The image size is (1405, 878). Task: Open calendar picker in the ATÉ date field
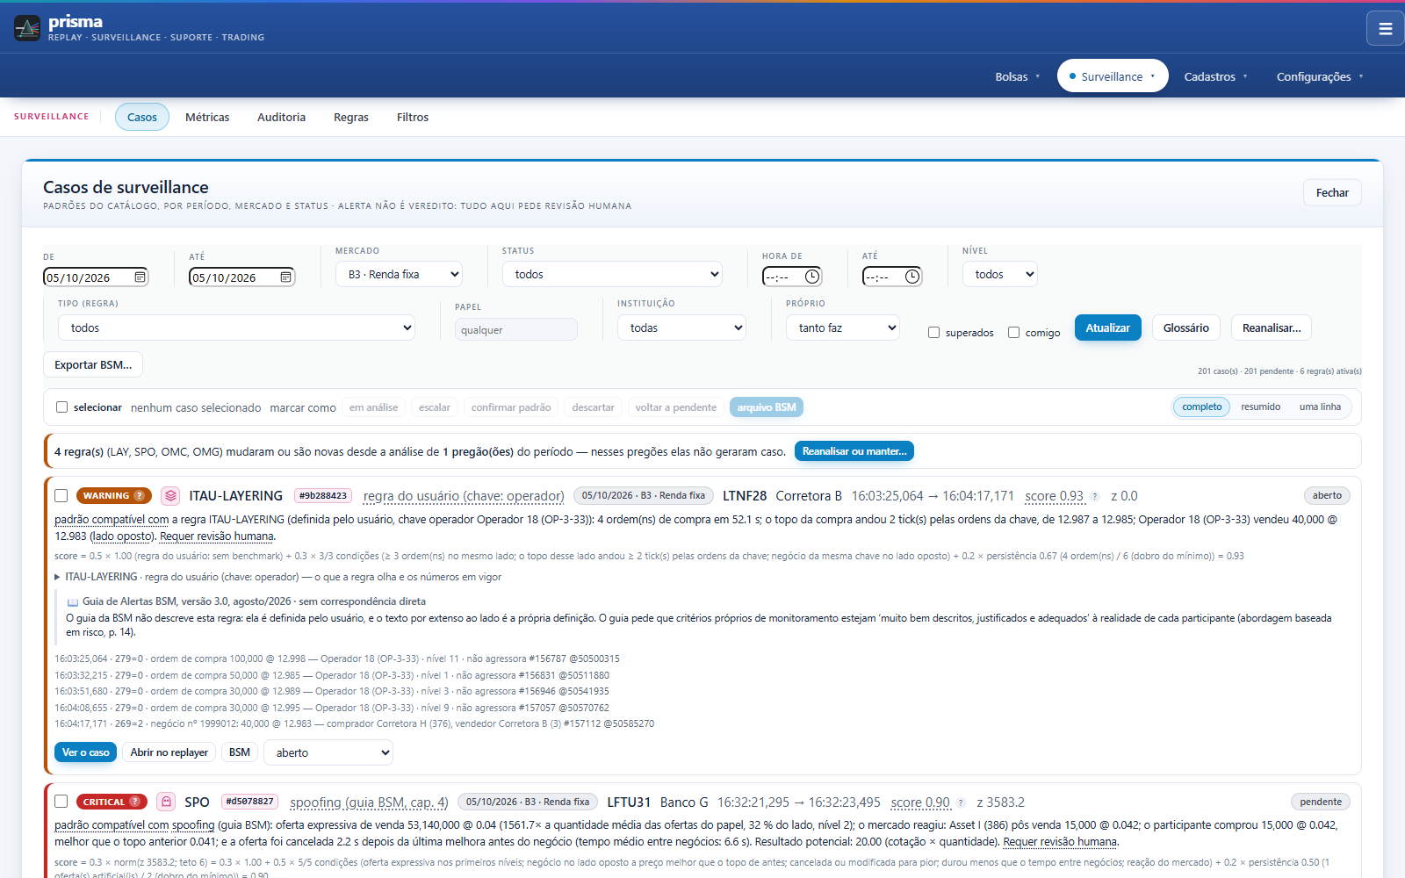pyautogui.click(x=285, y=277)
